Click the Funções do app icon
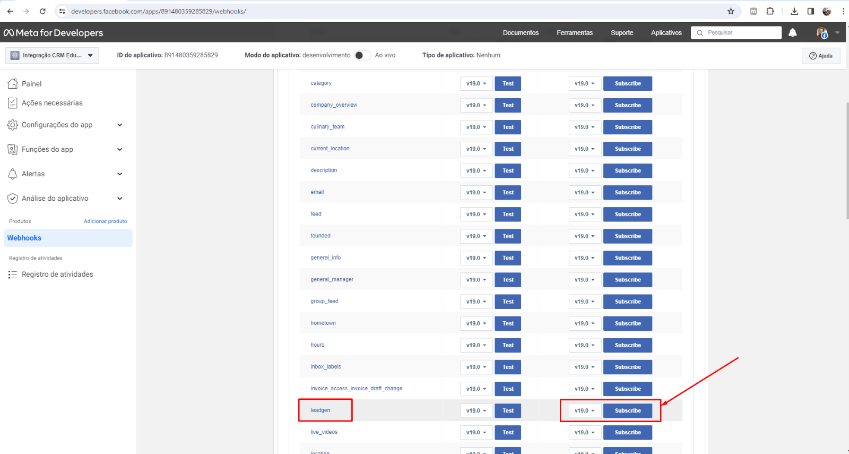 point(13,149)
